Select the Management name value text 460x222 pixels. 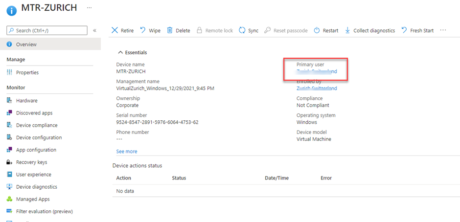click(x=165, y=88)
